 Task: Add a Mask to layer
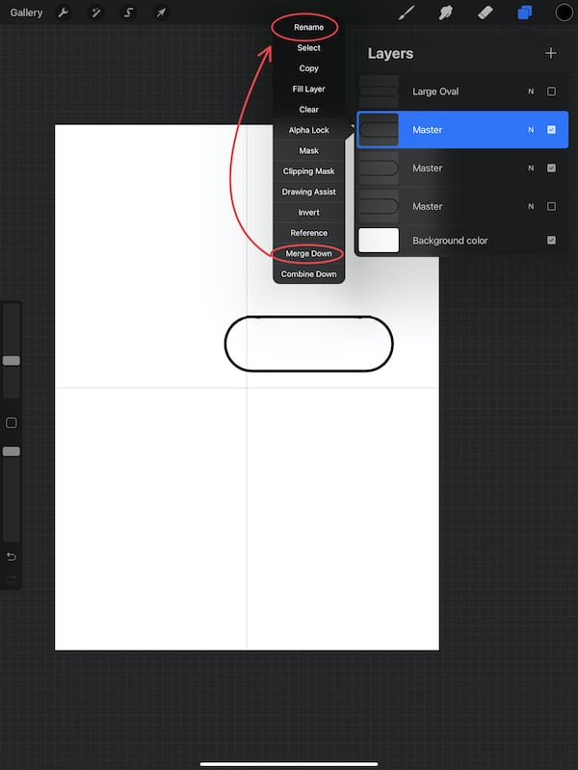(308, 151)
